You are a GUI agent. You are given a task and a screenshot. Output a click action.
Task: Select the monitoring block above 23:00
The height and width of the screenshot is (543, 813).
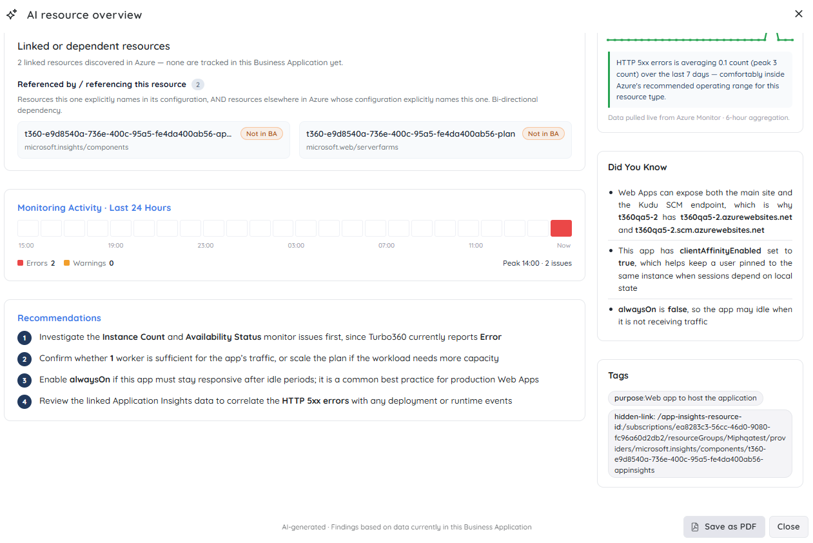[213, 228]
